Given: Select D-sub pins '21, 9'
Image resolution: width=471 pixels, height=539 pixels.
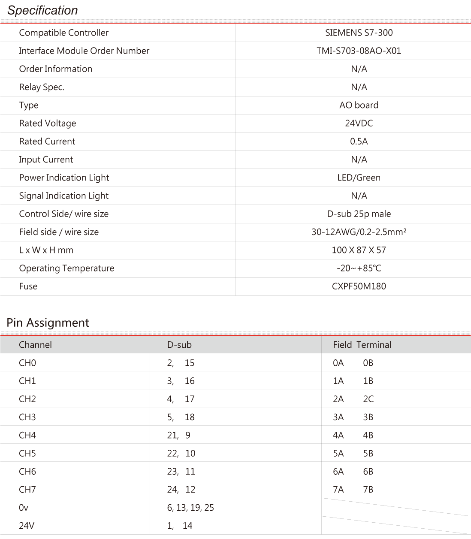Looking at the screenshot, I should [x=179, y=435].
